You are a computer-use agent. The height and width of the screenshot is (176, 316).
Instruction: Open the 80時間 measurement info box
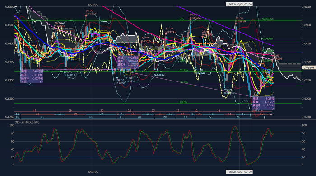coord(263,104)
